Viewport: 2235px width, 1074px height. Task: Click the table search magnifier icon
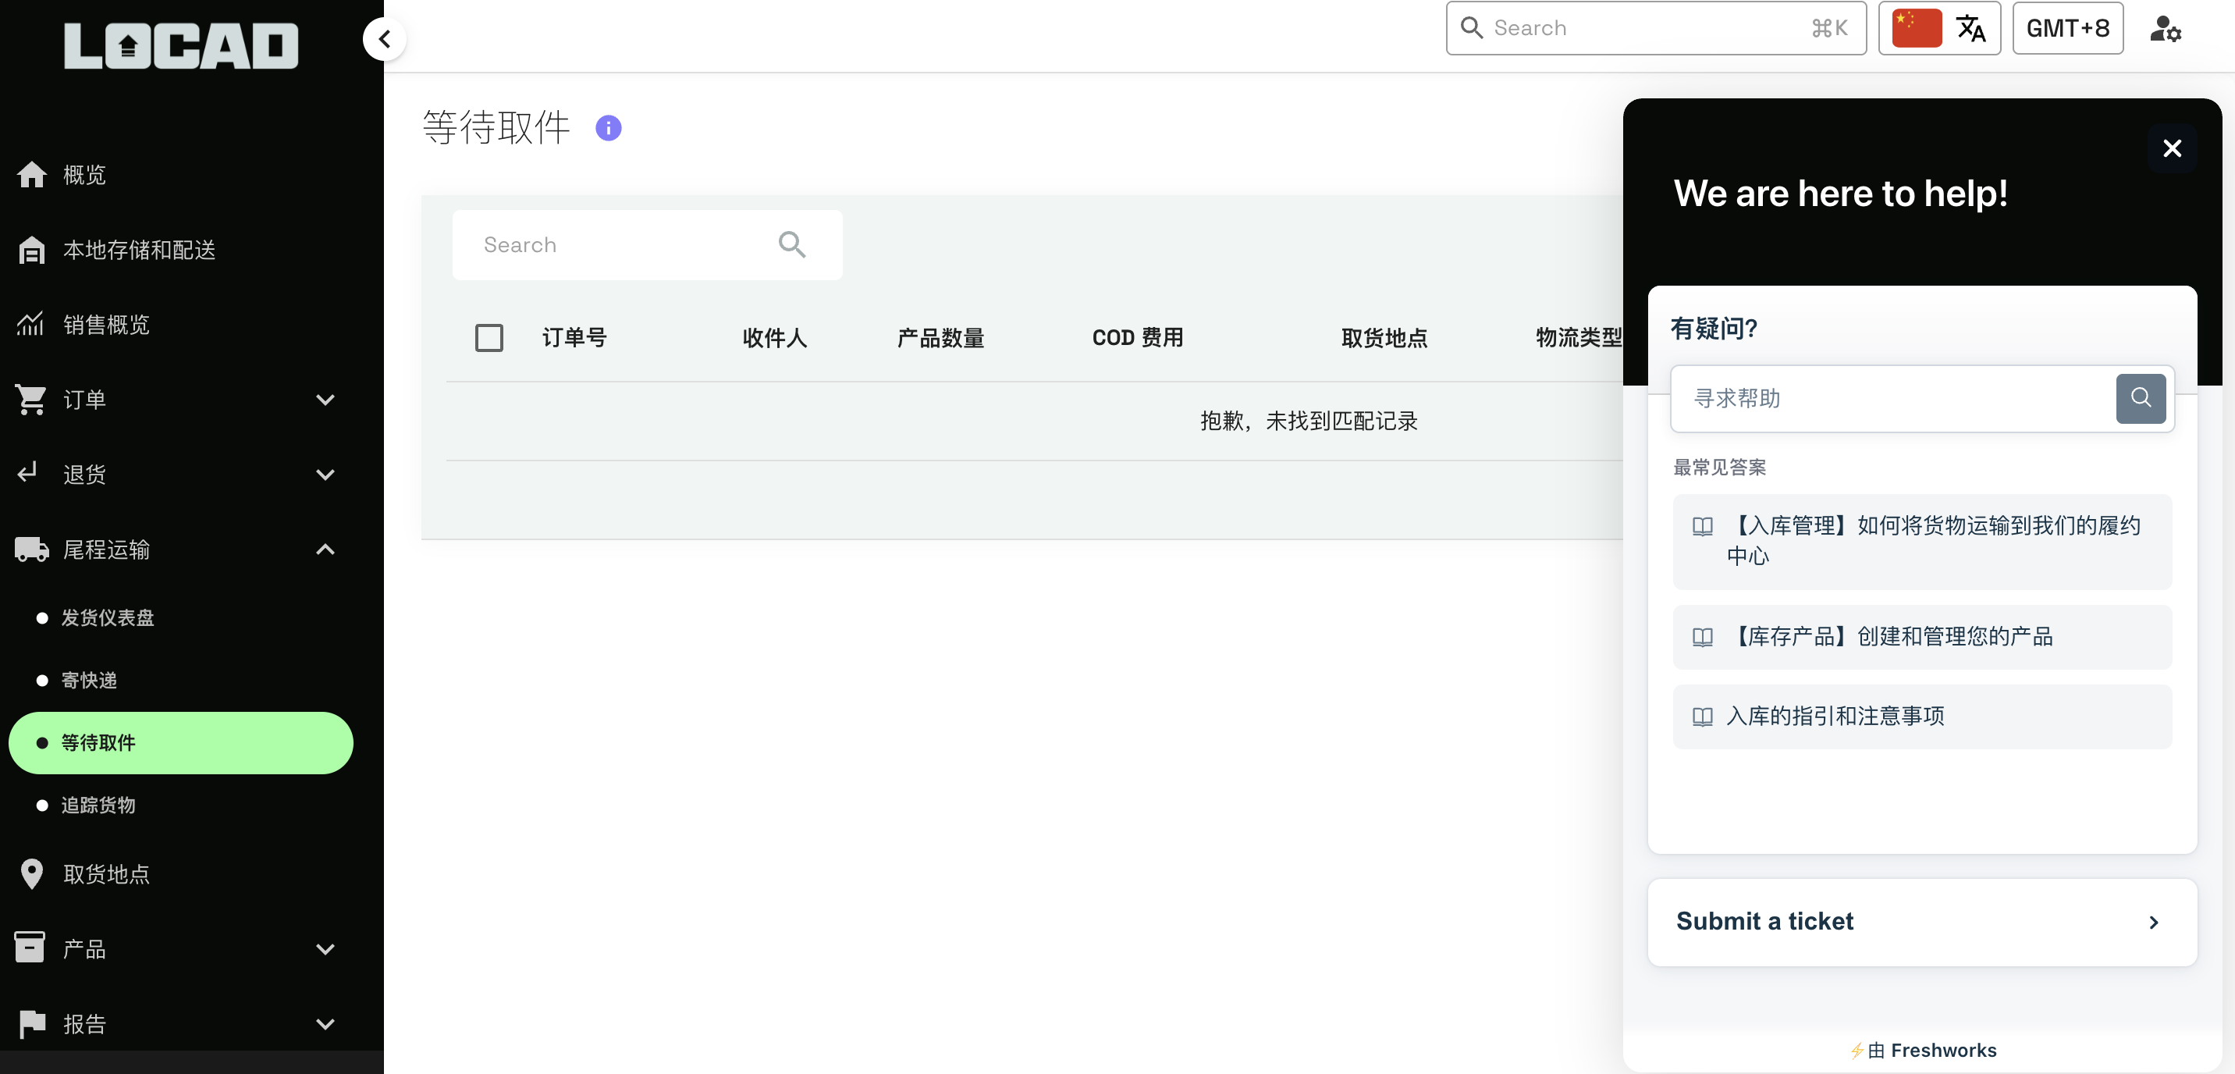click(x=791, y=244)
